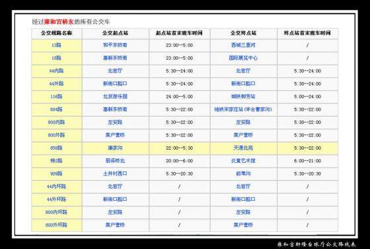Click start station 北官厅 in 44内路 row
370x249 pixels.
[x=115, y=71]
